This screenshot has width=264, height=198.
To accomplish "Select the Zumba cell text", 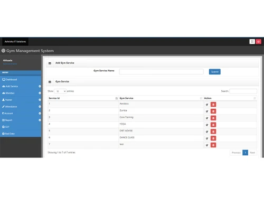I will click(x=123, y=110).
